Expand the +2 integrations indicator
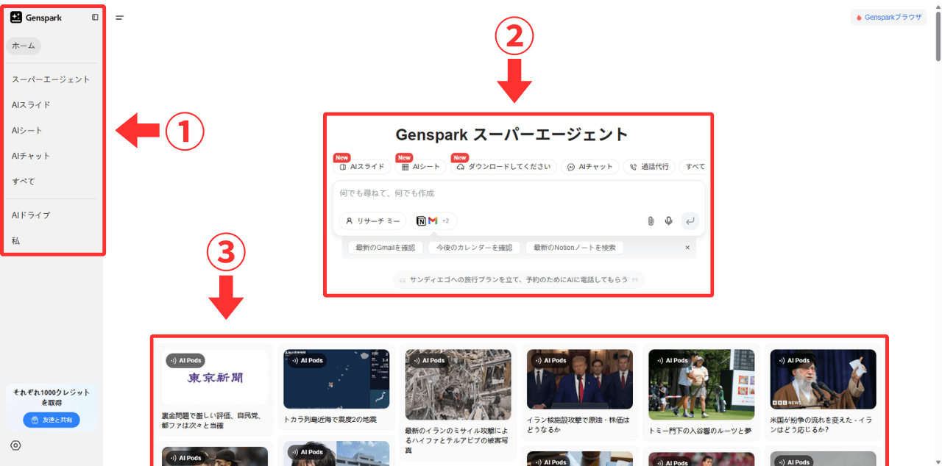 pyautogui.click(x=445, y=221)
